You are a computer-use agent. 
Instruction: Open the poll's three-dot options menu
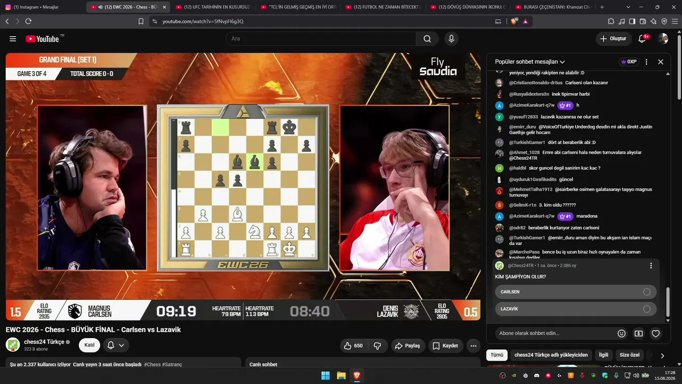pyautogui.click(x=651, y=266)
